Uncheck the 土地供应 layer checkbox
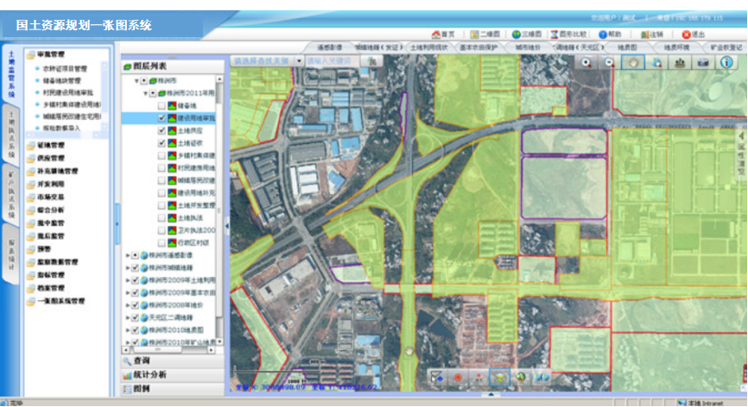Image resolution: width=748 pixels, height=407 pixels. point(162,130)
